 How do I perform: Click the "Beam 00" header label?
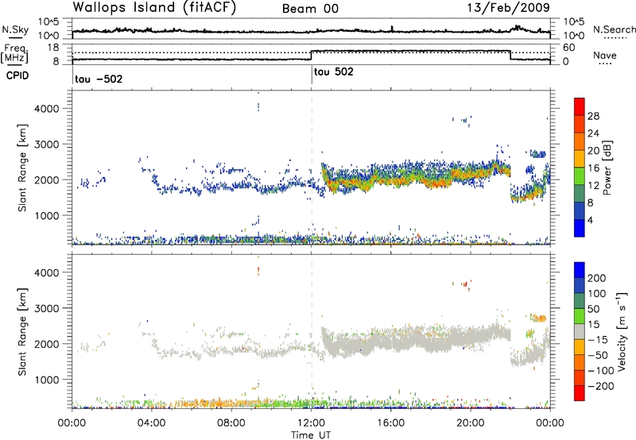click(310, 9)
